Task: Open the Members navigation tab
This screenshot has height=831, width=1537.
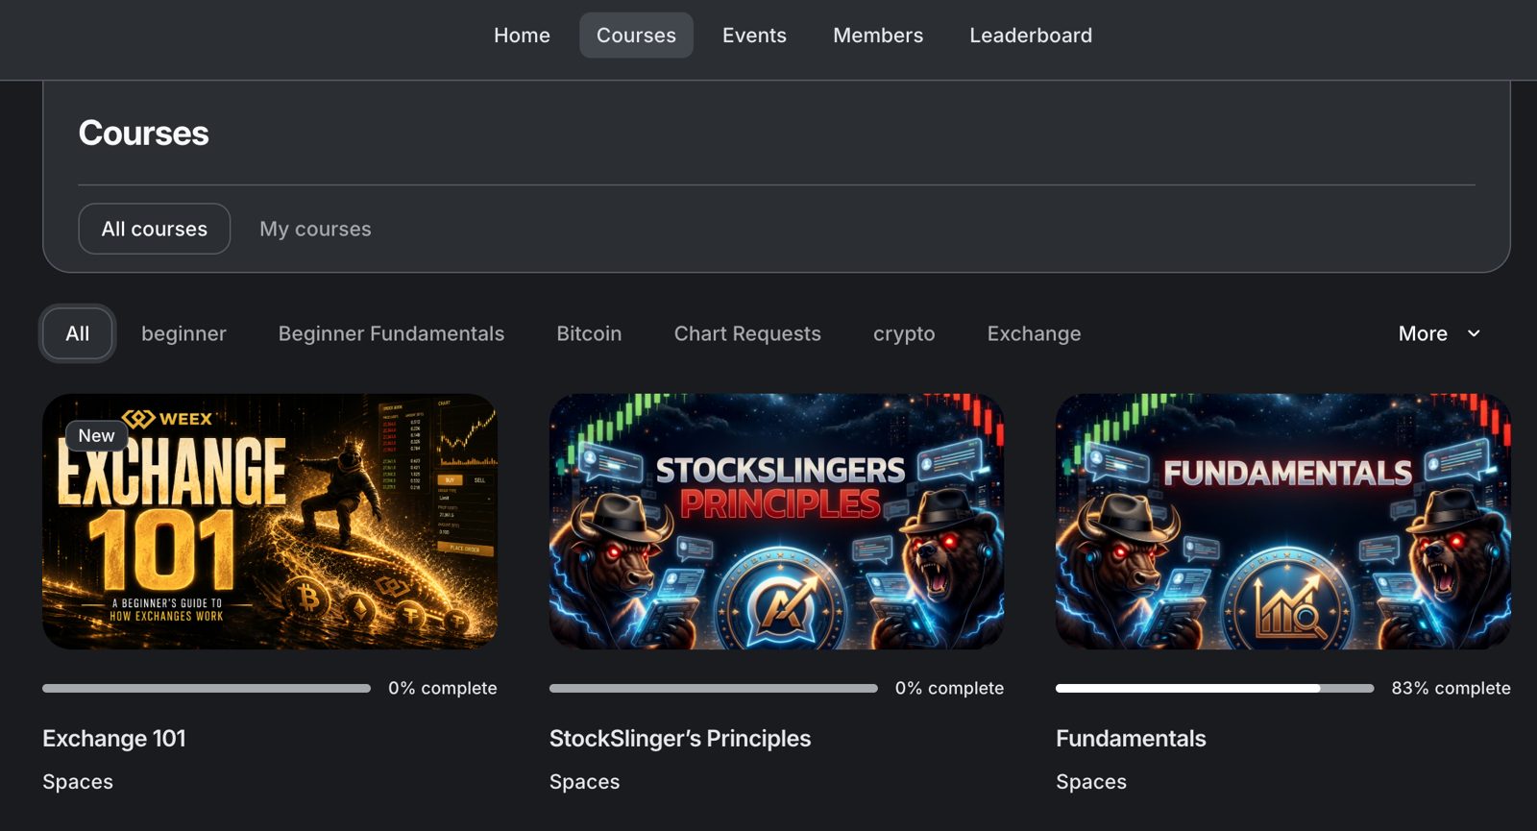Action: (878, 36)
